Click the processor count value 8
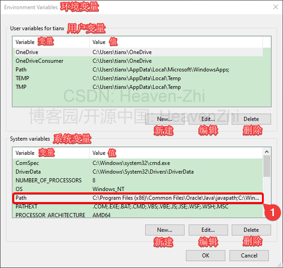 (94, 180)
